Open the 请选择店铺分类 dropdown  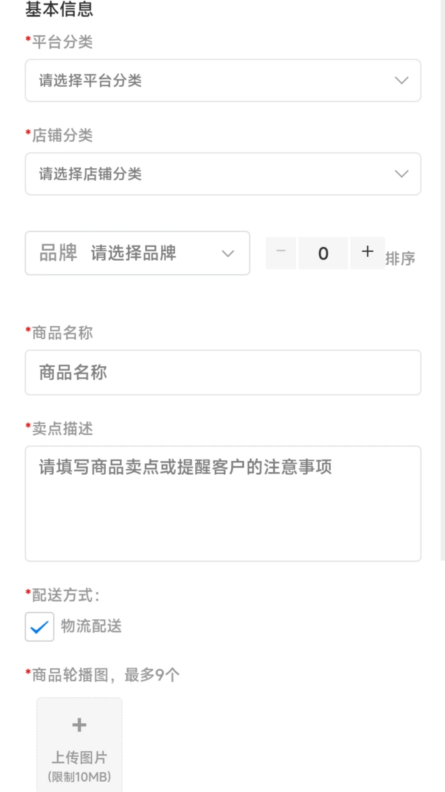tap(222, 174)
